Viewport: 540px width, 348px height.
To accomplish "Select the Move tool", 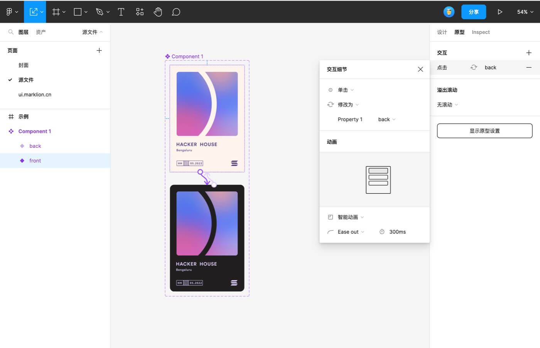I will 34,12.
